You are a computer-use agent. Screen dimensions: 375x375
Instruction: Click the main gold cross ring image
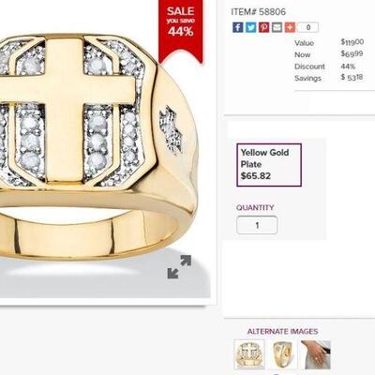(98, 147)
